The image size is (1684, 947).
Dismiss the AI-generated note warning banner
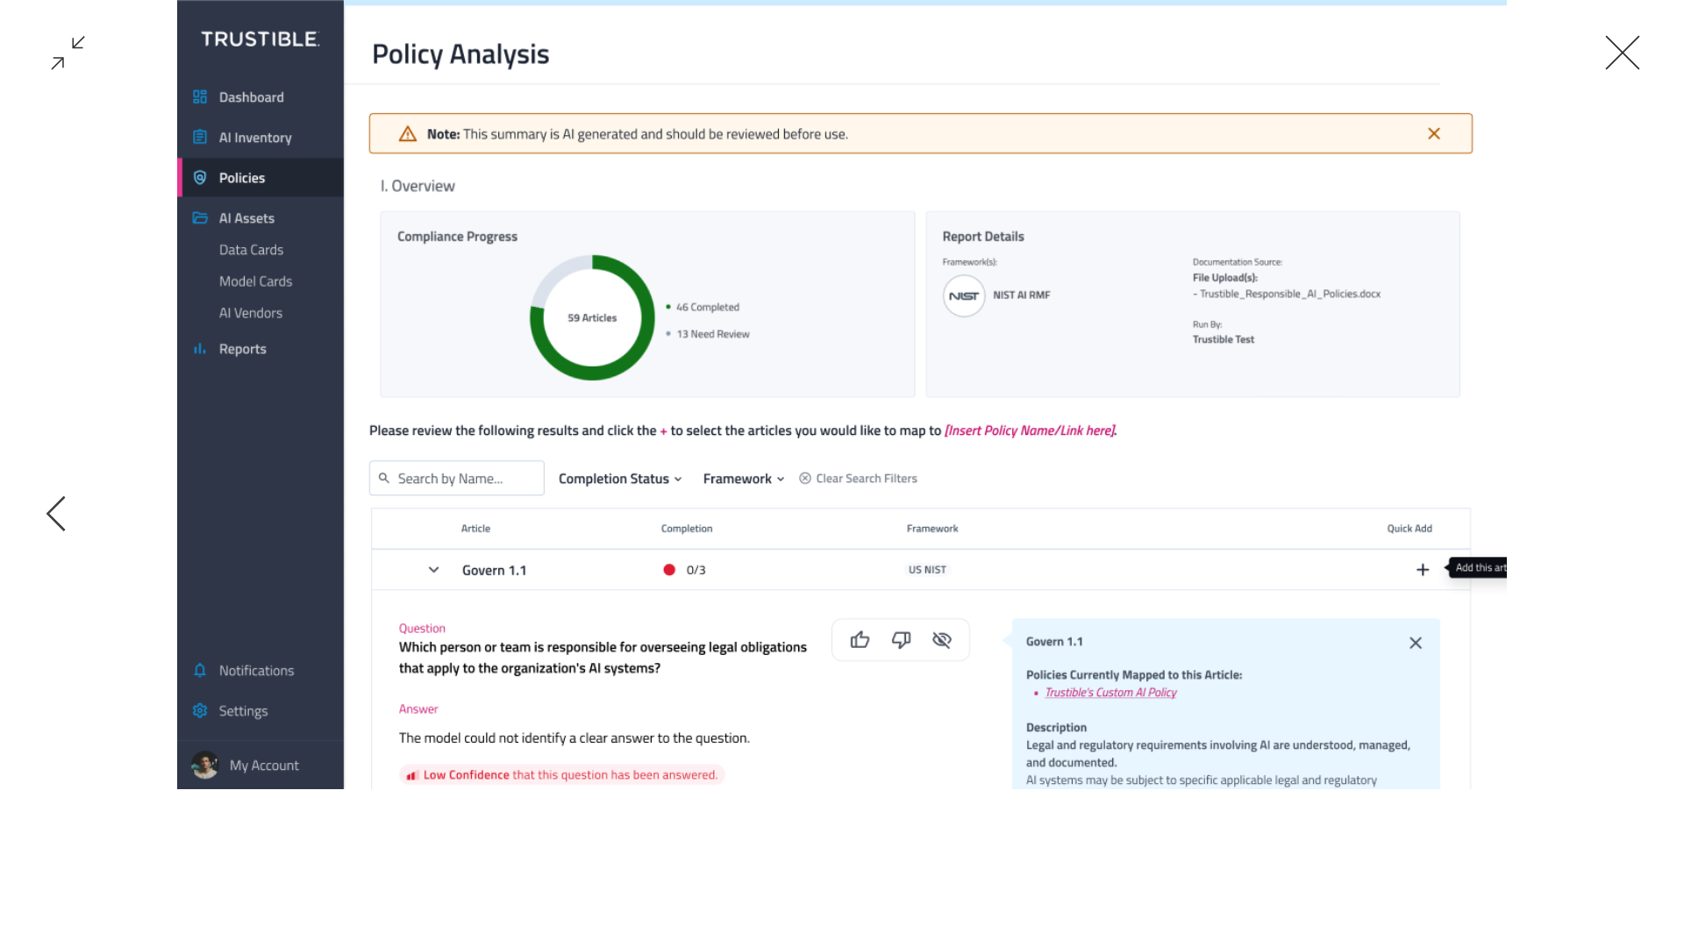click(1434, 133)
